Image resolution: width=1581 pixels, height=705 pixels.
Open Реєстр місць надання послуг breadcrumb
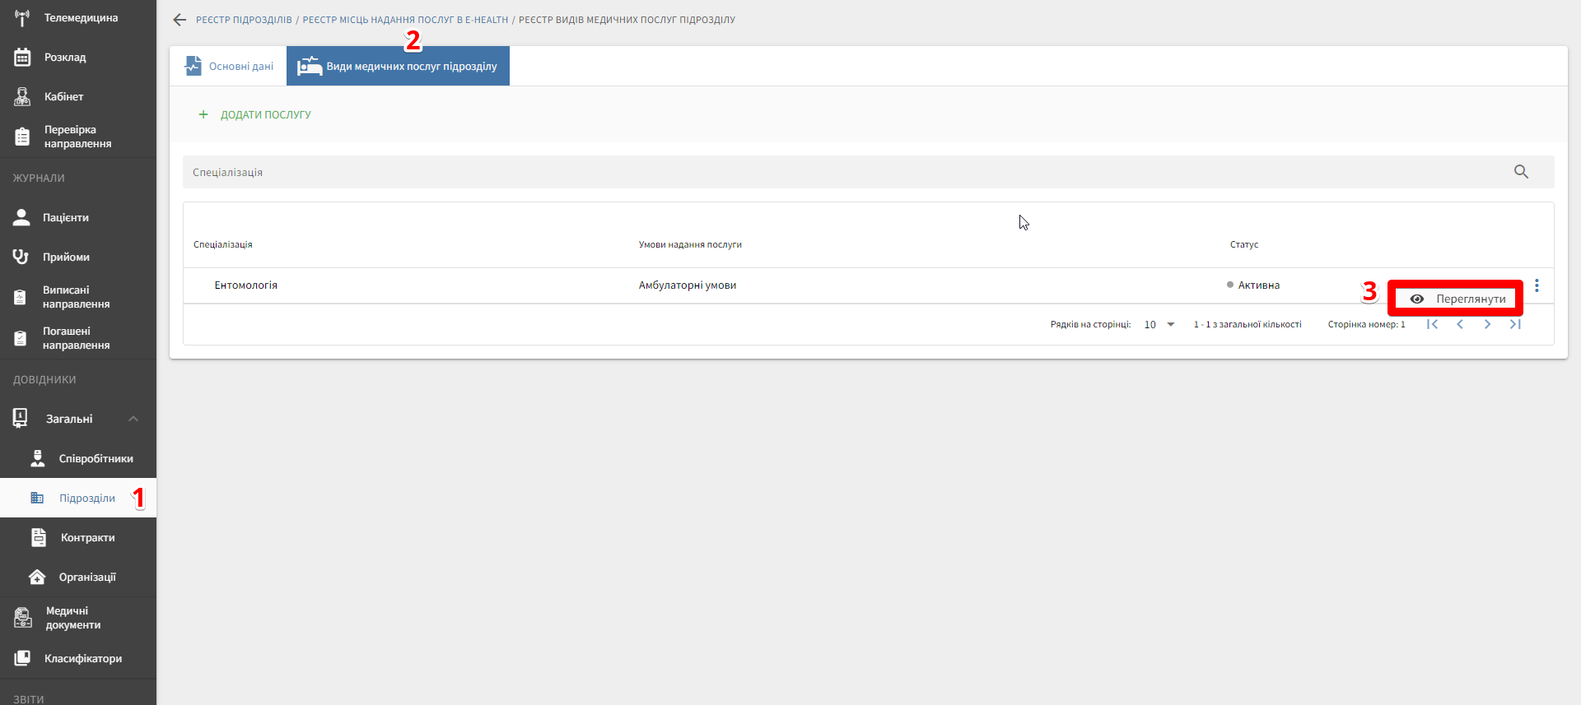(x=405, y=20)
